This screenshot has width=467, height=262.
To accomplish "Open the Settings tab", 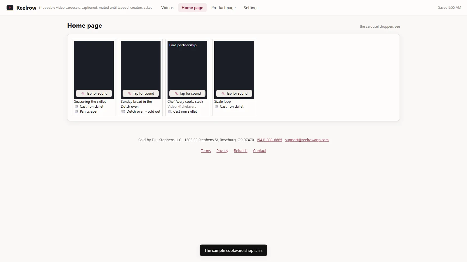I will click(x=251, y=8).
